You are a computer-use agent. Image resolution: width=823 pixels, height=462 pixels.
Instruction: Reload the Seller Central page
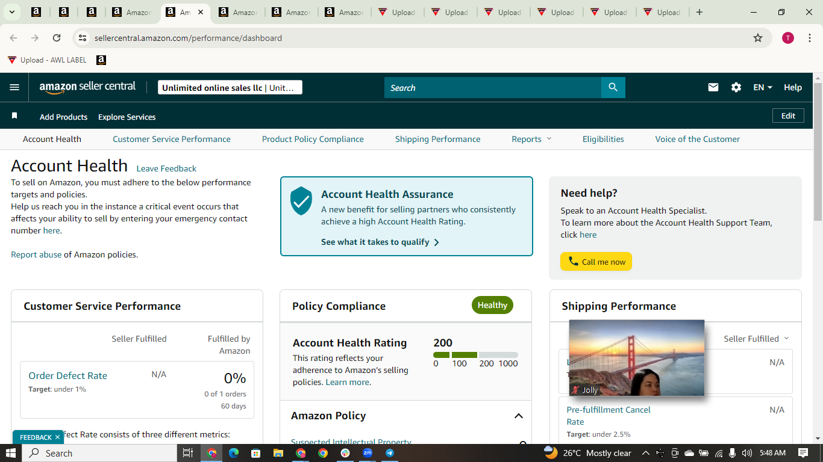pyautogui.click(x=57, y=38)
